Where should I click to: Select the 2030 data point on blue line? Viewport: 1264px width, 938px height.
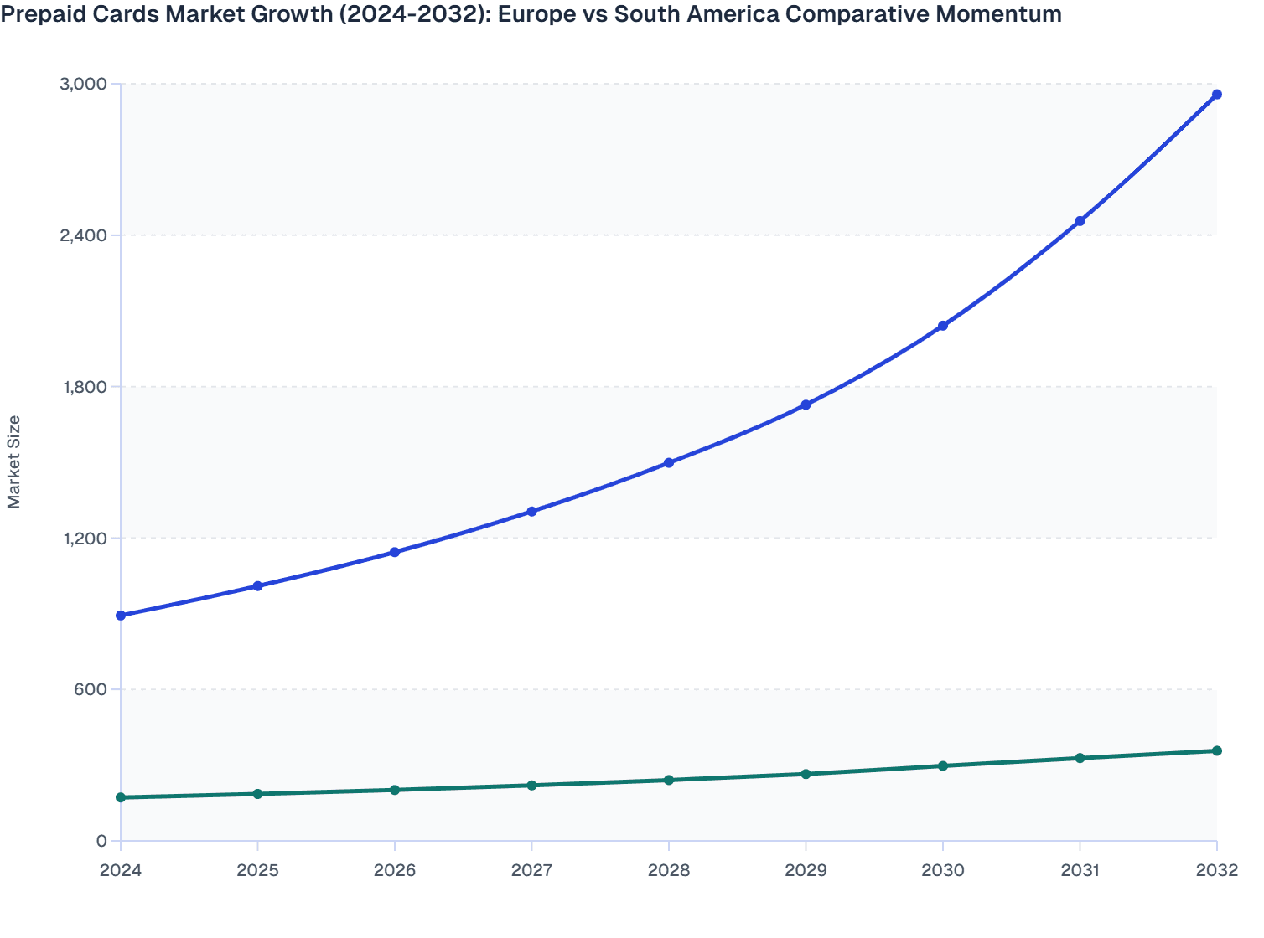[943, 325]
